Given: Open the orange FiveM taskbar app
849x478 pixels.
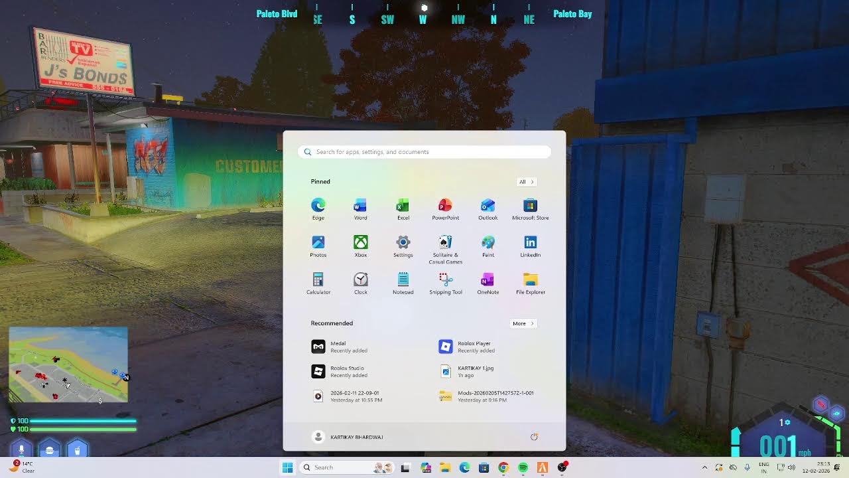Looking at the screenshot, I should click(543, 467).
